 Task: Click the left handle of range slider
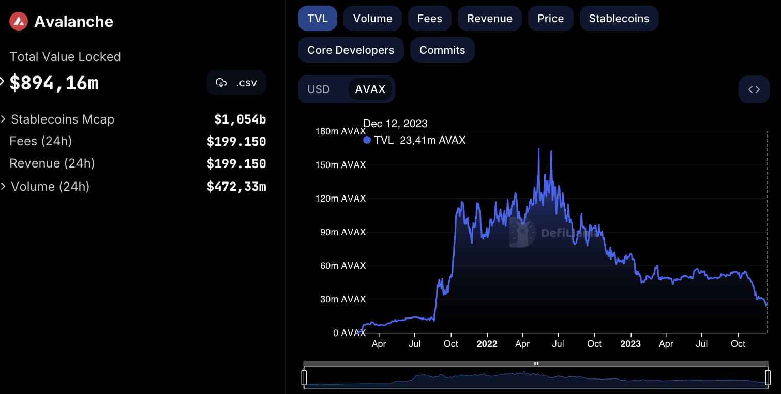coord(304,377)
